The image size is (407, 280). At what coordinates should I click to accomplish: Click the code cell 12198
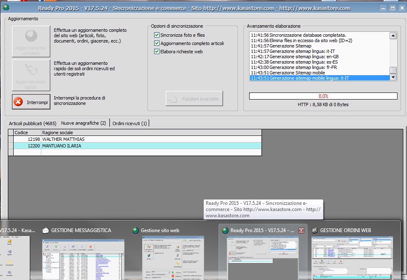click(27, 139)
